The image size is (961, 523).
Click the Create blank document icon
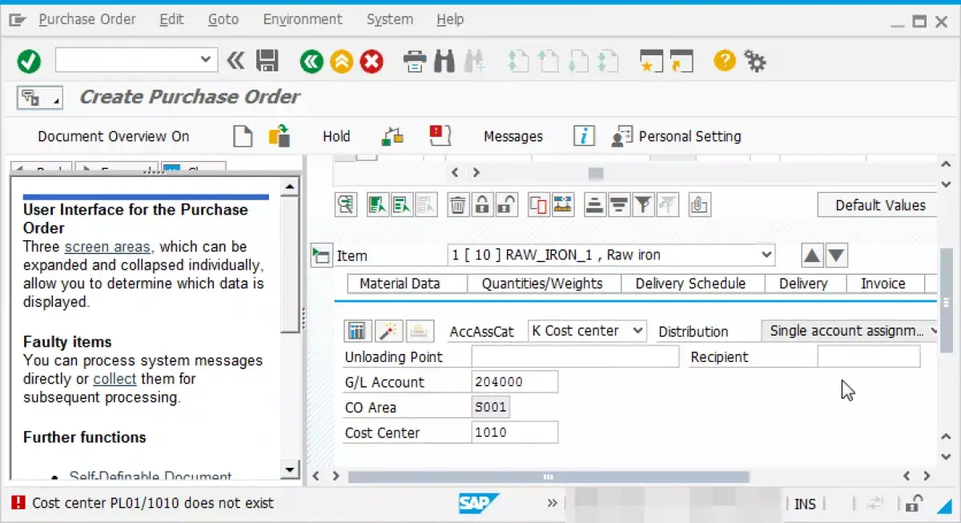[x=243, y=136]
